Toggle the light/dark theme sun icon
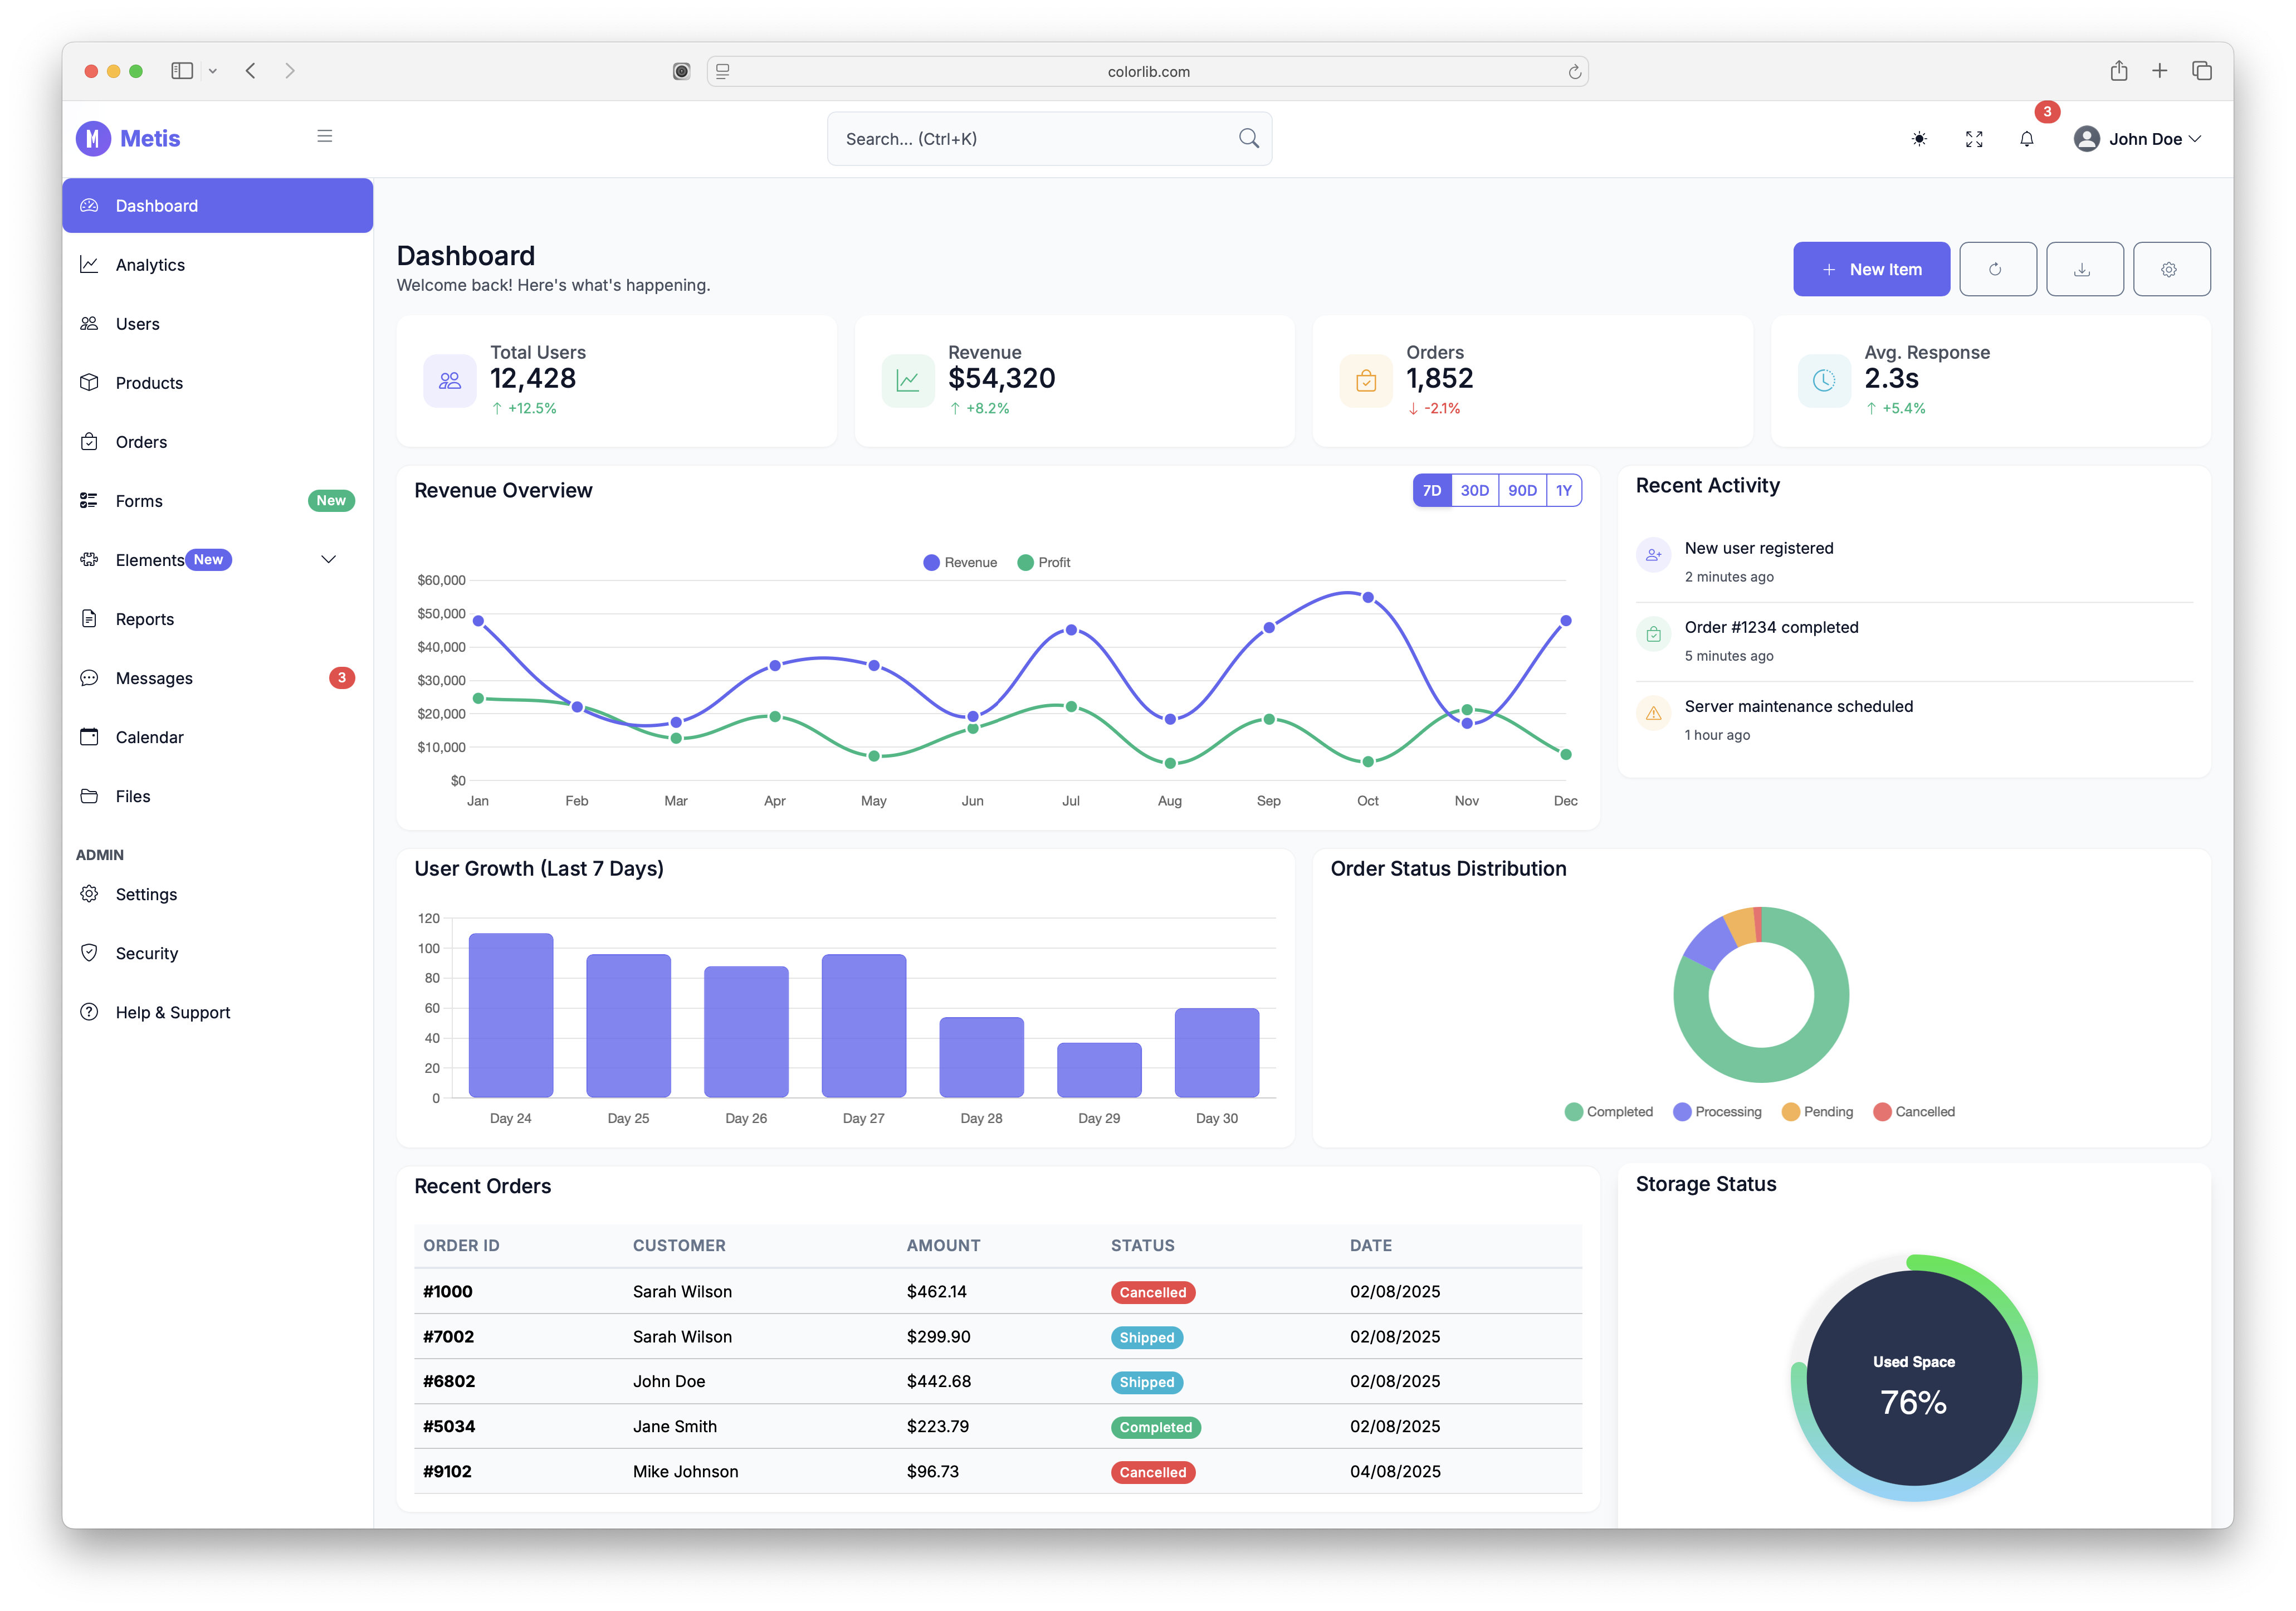 pos(1919,139)
